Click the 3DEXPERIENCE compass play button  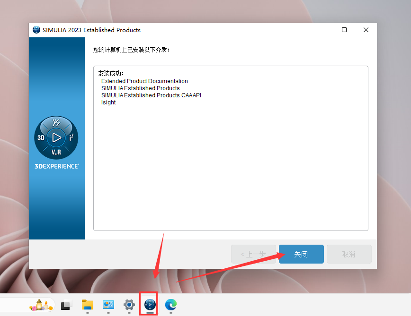pos(56,137)
